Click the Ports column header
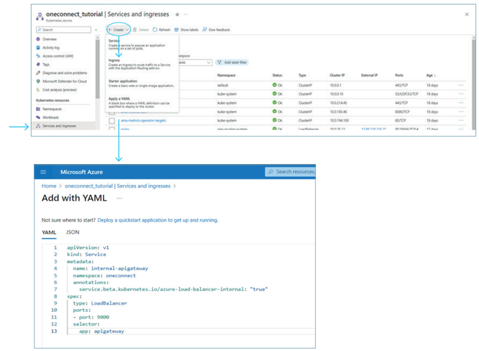 pyautogui.click(x=399, y=75)
